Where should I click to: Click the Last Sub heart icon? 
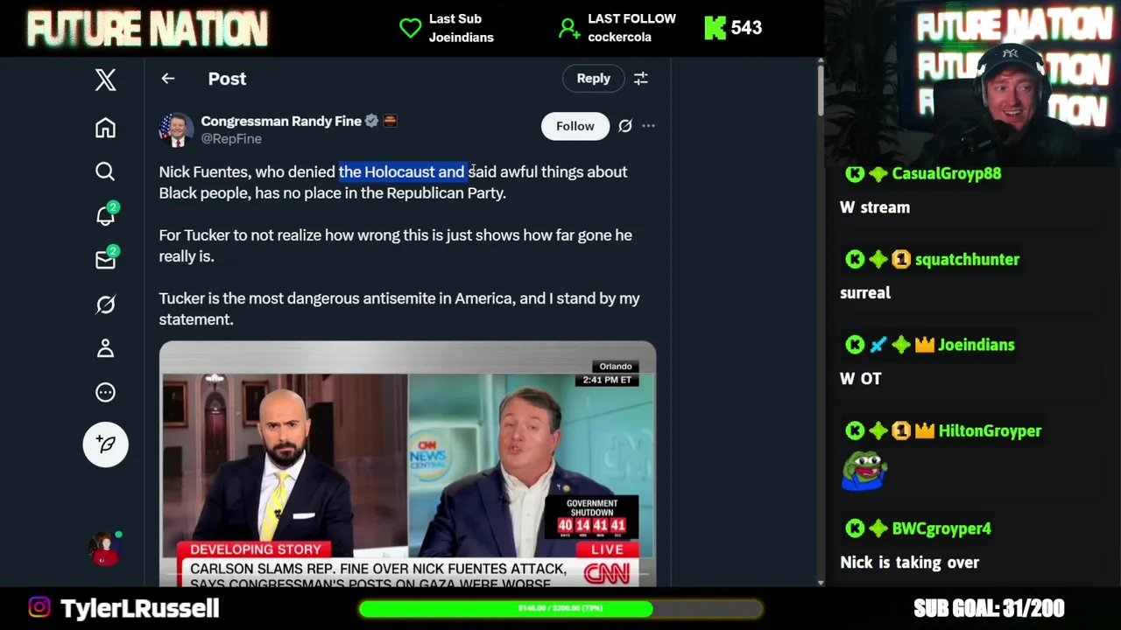(410, 28)
